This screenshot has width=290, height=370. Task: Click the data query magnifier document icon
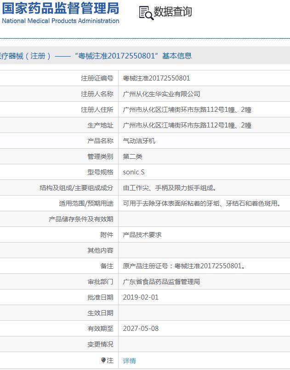point(146,13)
